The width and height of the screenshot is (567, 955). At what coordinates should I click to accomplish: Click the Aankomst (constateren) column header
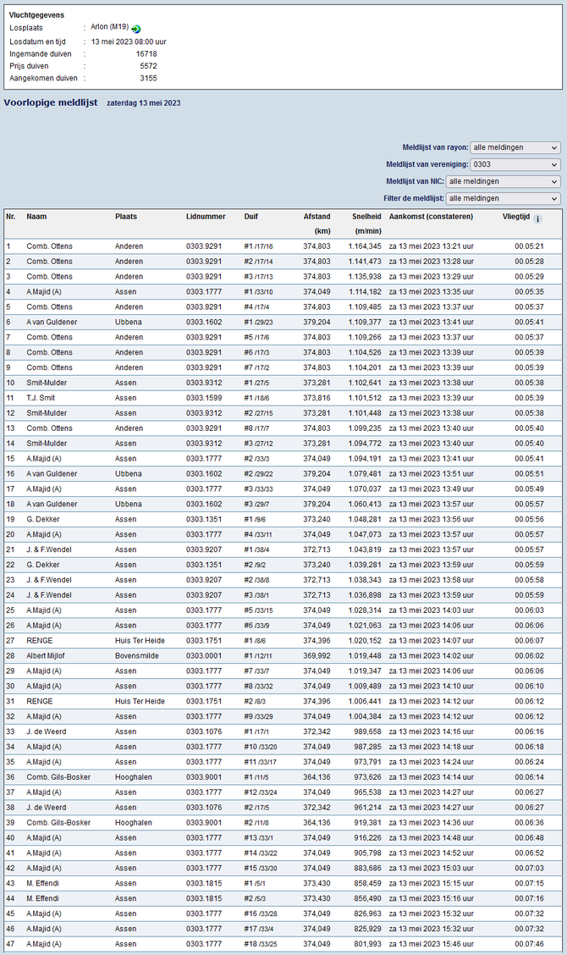(432, 216)
